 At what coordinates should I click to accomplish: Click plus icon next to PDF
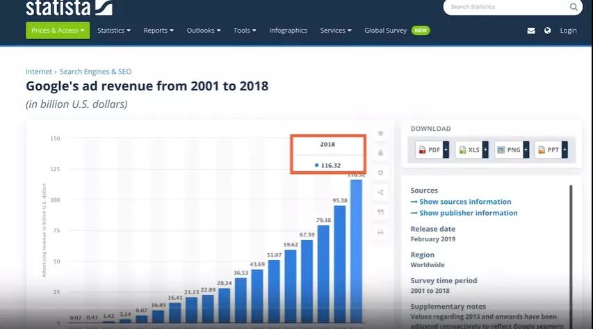[446, 150]
